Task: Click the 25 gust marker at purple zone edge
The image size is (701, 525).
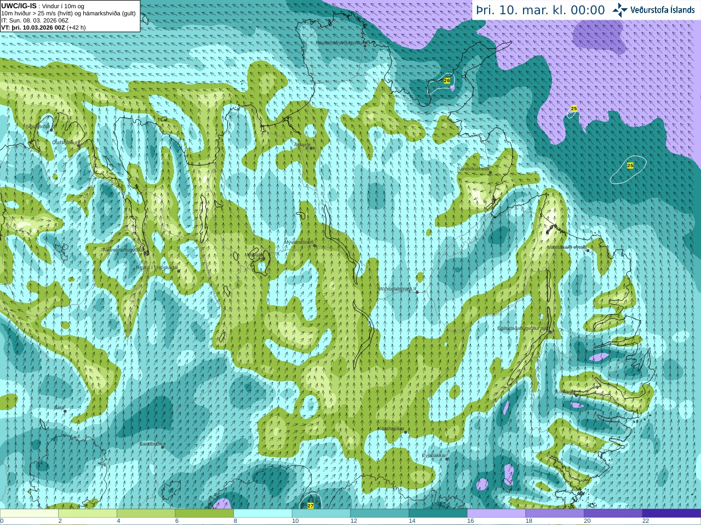Action: click(x=574, y=109)
